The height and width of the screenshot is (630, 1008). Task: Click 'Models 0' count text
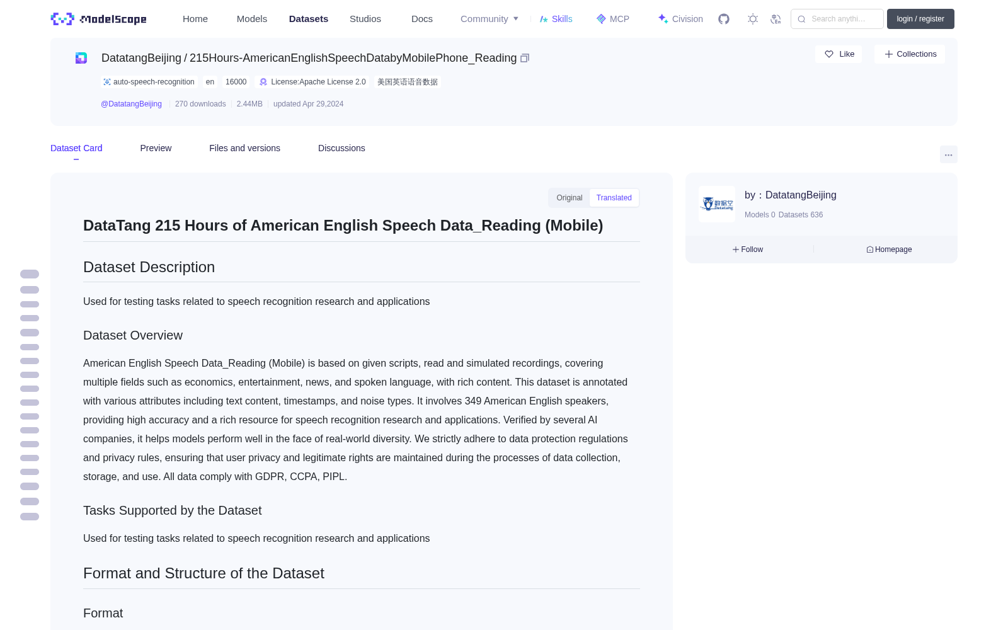760,215
